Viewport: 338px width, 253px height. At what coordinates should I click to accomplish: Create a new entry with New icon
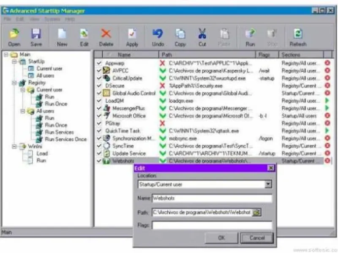(62, 34)
